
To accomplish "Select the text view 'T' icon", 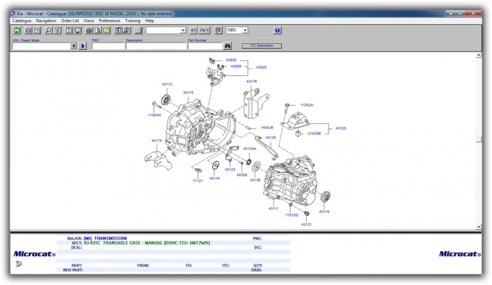I will click(x=69, y=31).
